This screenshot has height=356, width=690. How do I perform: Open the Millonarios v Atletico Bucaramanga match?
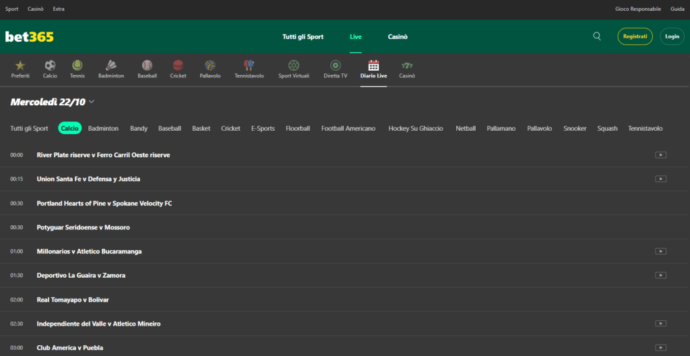[x=89, y=251]
